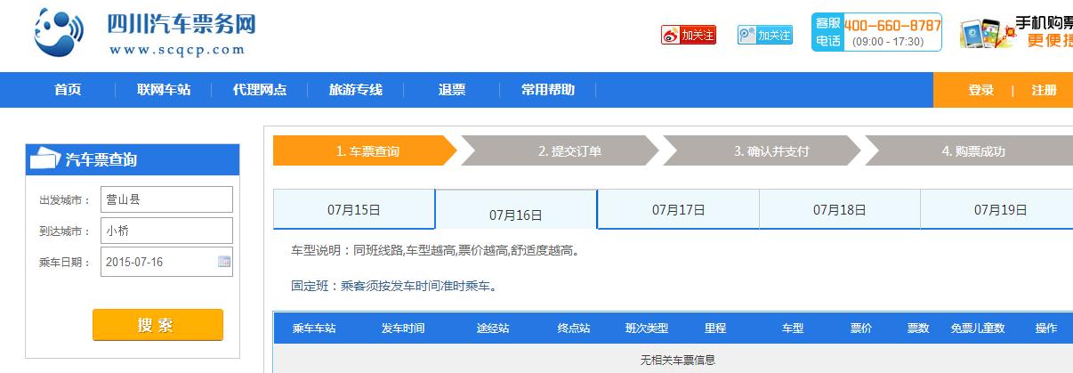Click the ticket icon beside 汽车票查询
The image size is (1073, 373).
tap(44, 159)
